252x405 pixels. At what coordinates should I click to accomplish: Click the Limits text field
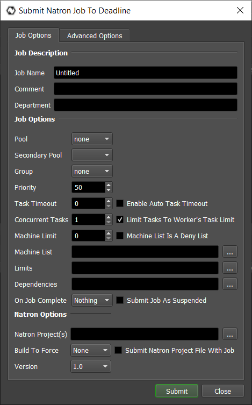[x=145, y=268]
